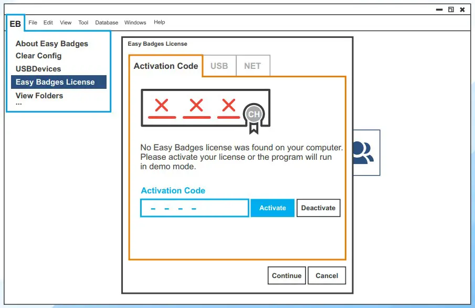Minimize the application window
The height and width of the screenshot is (308, 475).
pyautogui.click(x=439, y=9)
